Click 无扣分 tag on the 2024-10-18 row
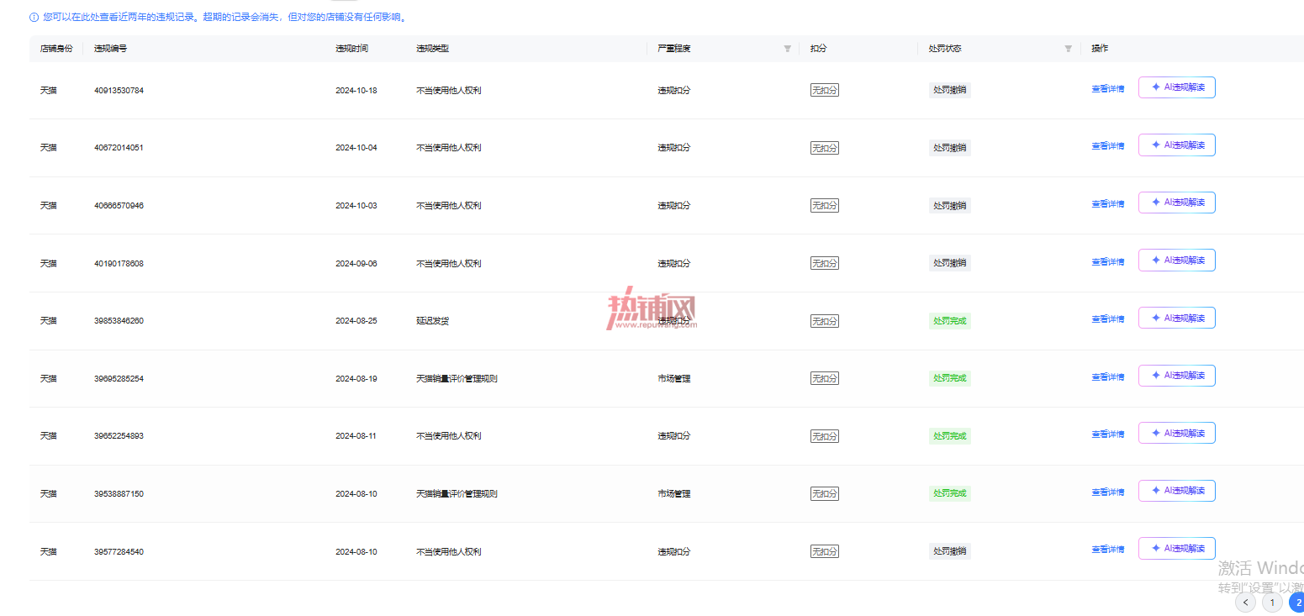 click(x=825, y=90)
